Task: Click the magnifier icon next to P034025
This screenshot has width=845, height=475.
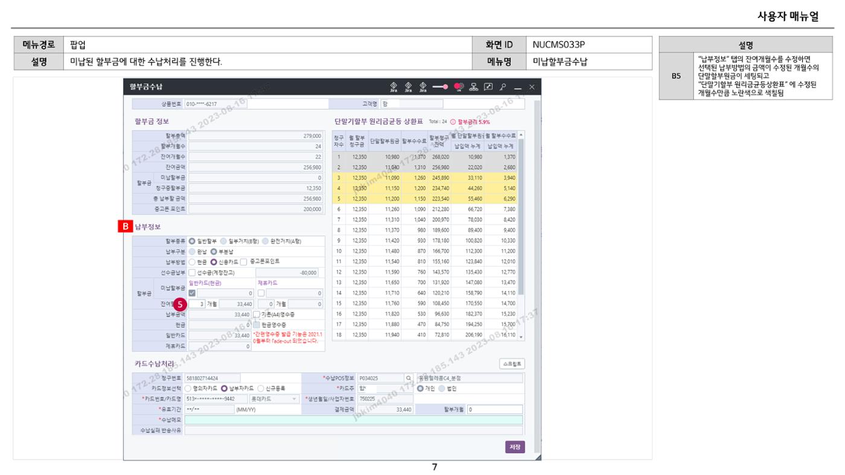Action: coord(409,378)
